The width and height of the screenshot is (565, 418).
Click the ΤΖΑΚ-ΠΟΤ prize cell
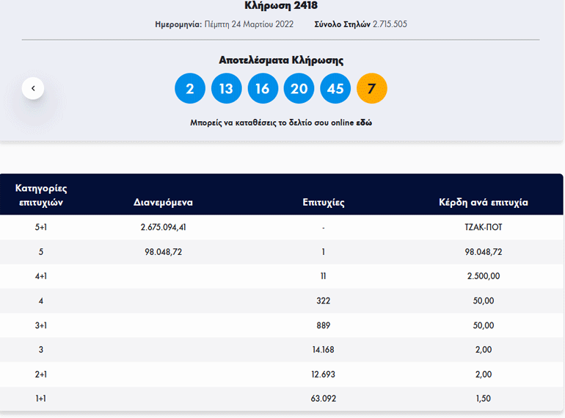(483, 227)
